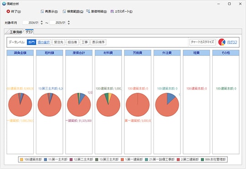Click the 100:建築本部: 0 label in 外注費 chart
Image resolution: width=246 pixels, height=169 pixels.
click(x=167, y=89)
